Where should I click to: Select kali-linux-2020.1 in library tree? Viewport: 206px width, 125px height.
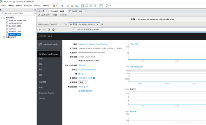[x=15, y=23]
